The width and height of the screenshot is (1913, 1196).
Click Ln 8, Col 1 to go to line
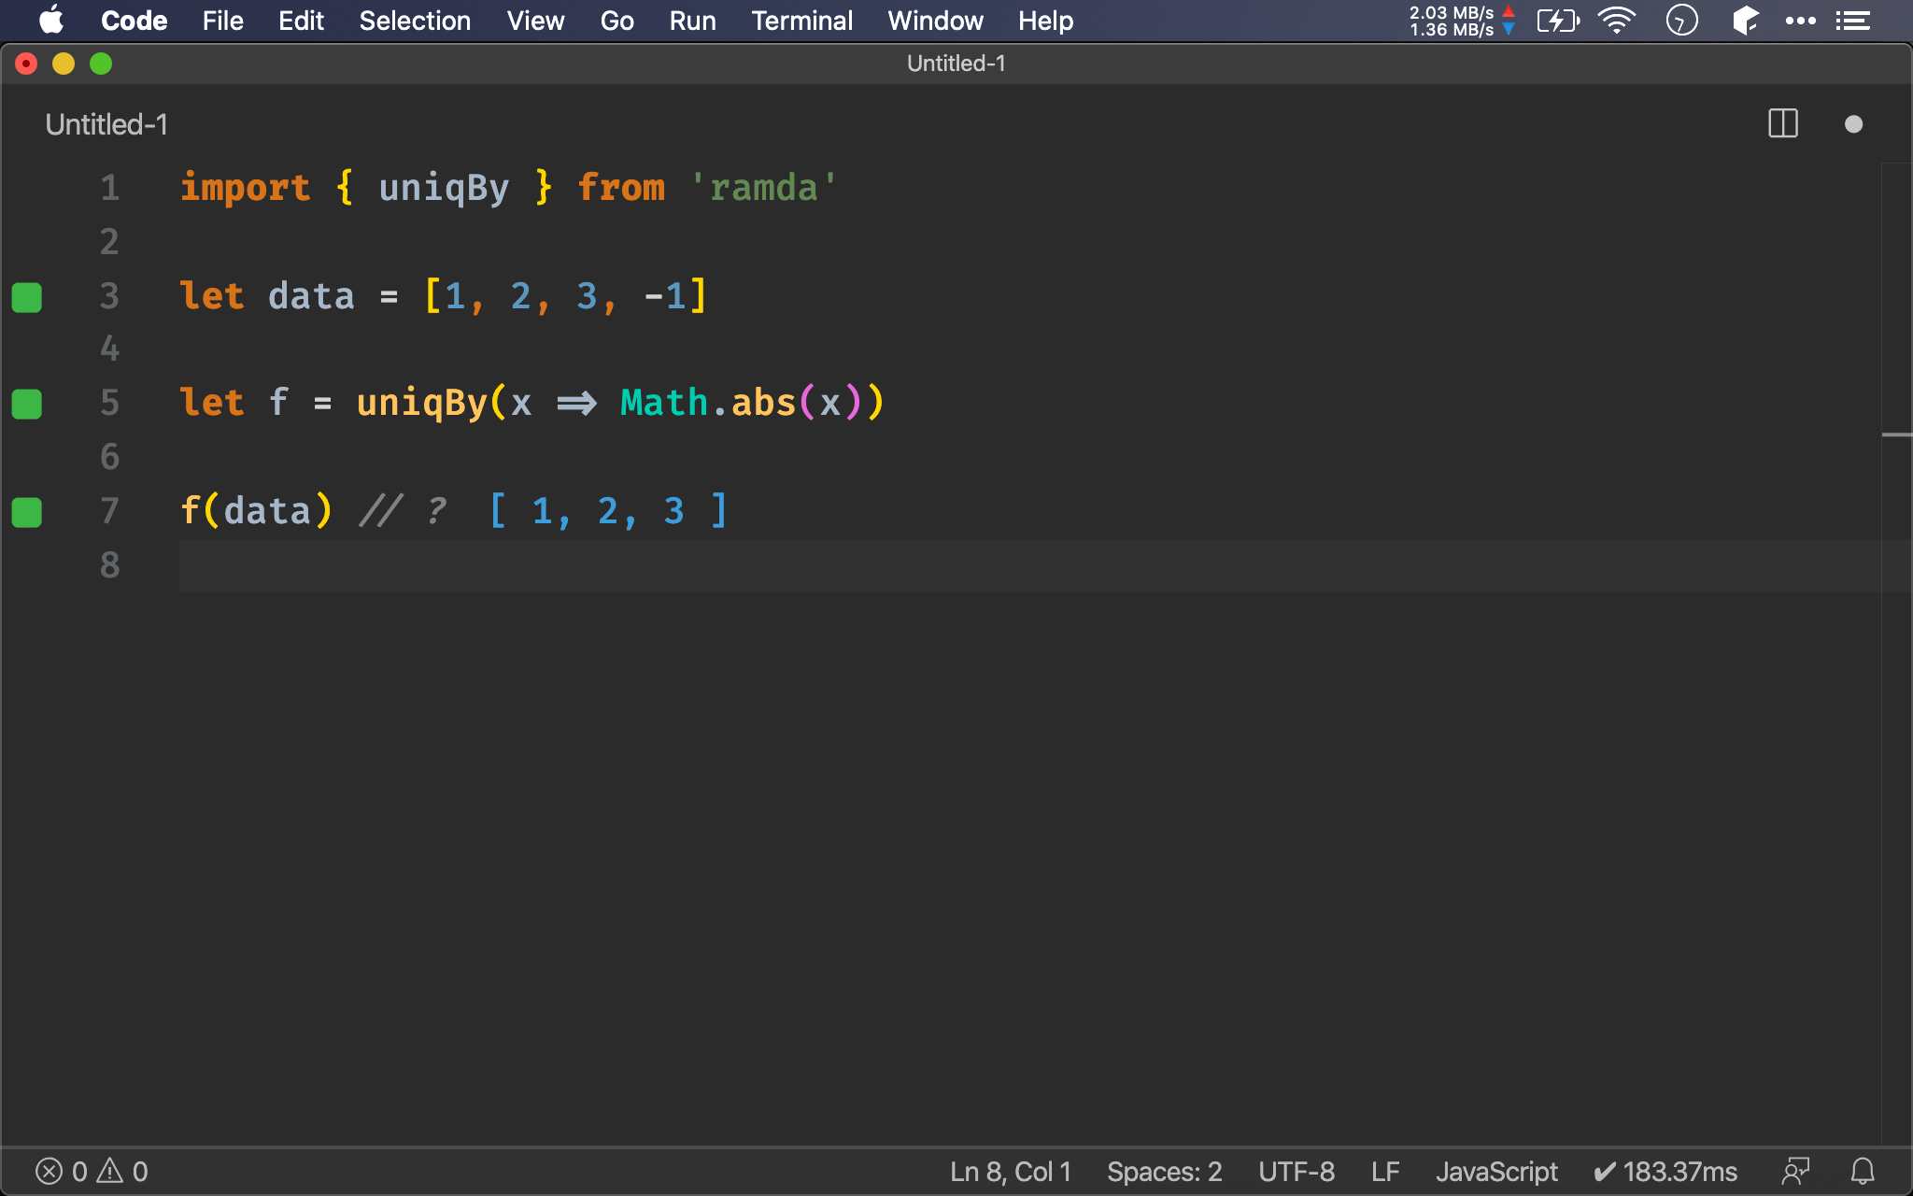click(1011, 1172)
